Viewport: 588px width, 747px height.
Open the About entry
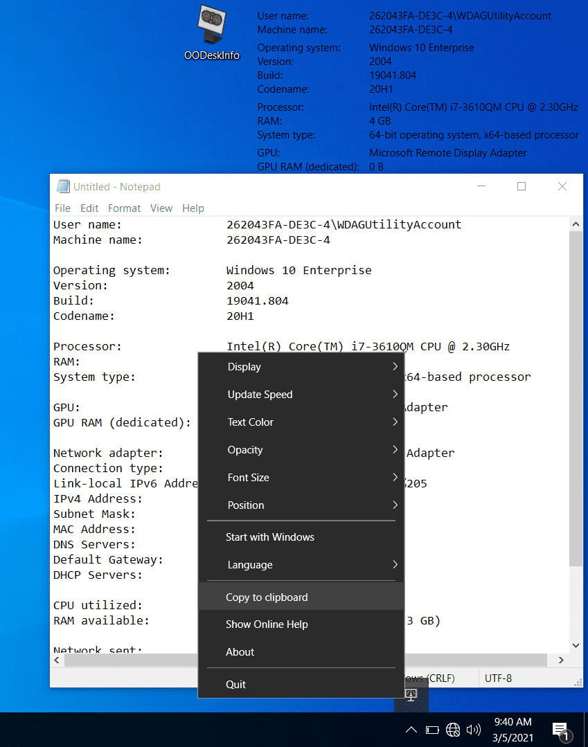click(x=301, y=651)
